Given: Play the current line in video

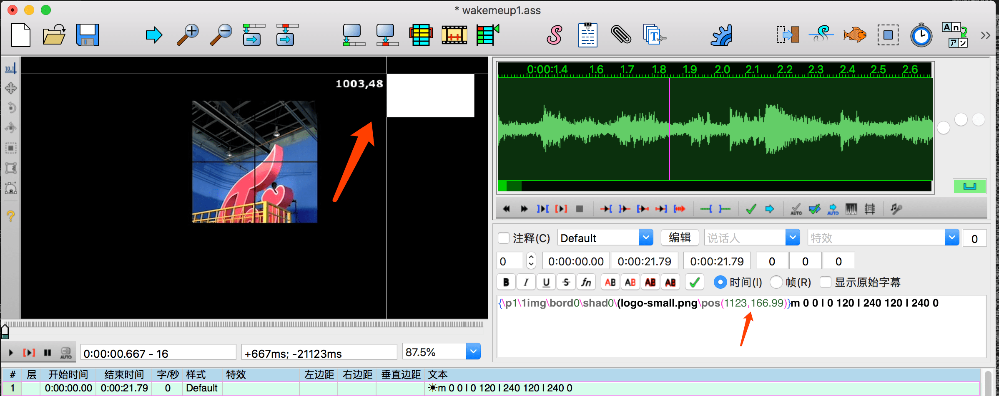Looking at the screenshot, I should (x=29, y=353).
